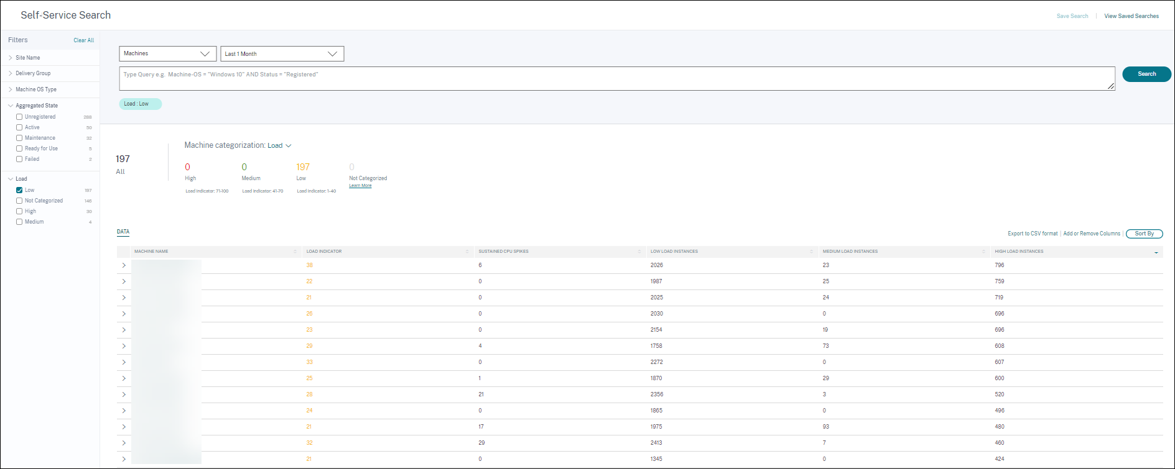The image size is (1175, 469).
Task: Click the Search button
Action: tap(1146, 74)
